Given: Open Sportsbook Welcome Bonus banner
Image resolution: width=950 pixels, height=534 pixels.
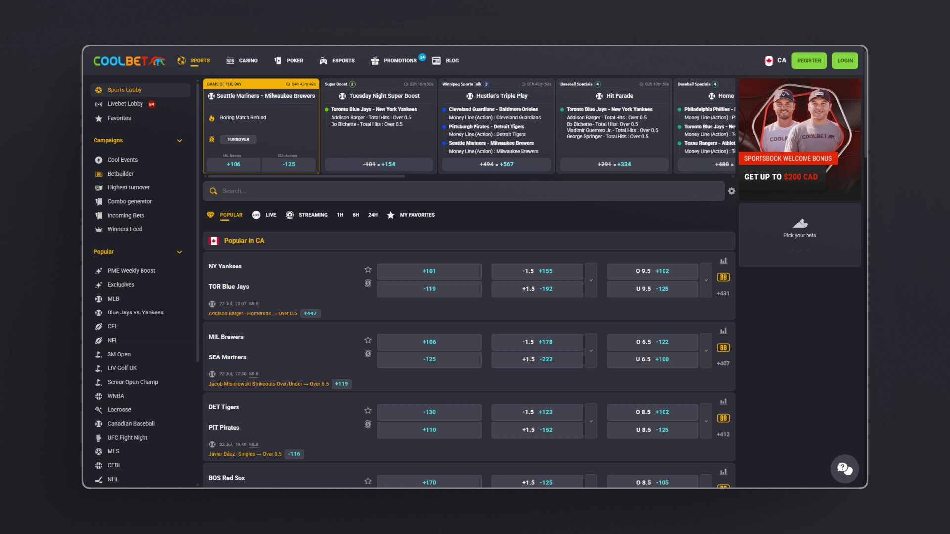Looking at the screenshot, I should 800,139.
